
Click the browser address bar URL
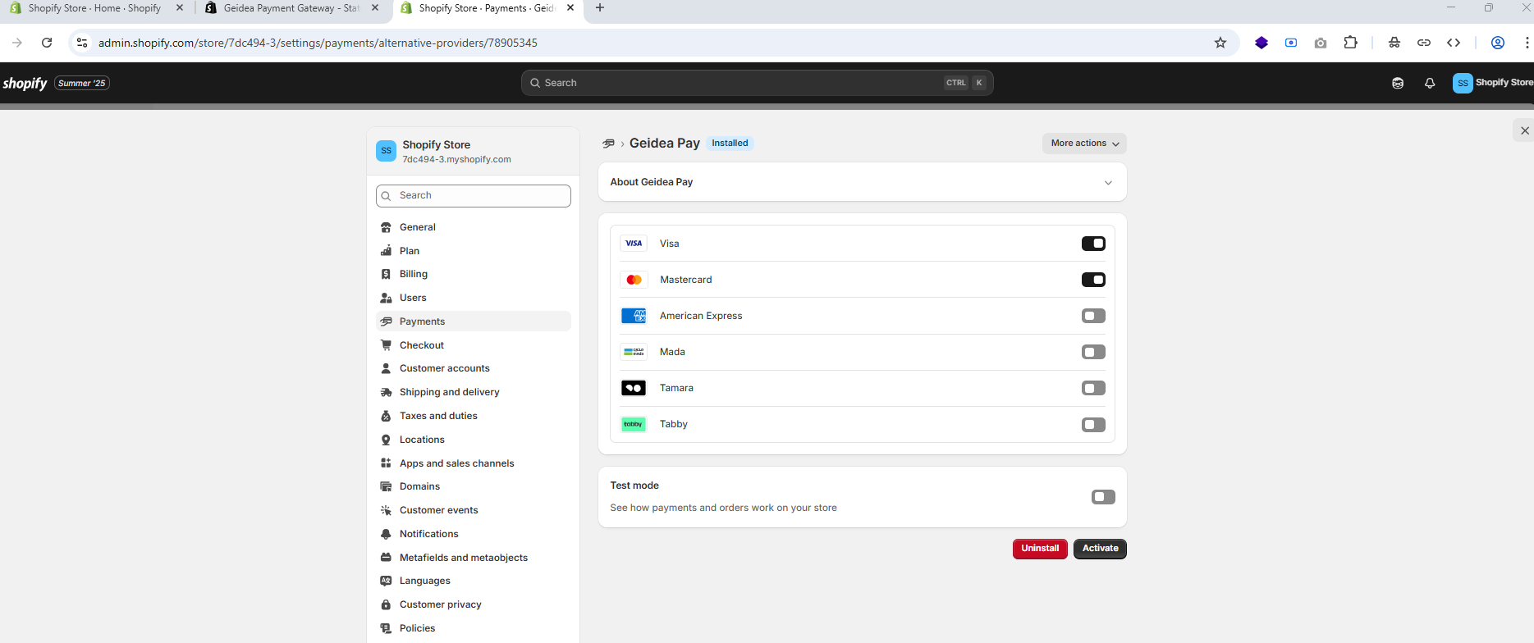[318, 43]
